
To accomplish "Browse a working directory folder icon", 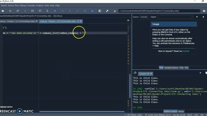I will [204, 11].
